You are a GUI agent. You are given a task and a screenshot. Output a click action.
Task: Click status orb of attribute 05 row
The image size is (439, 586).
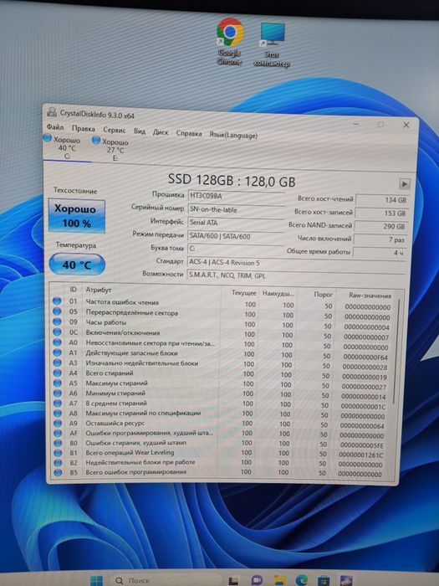tap(57, 311)
